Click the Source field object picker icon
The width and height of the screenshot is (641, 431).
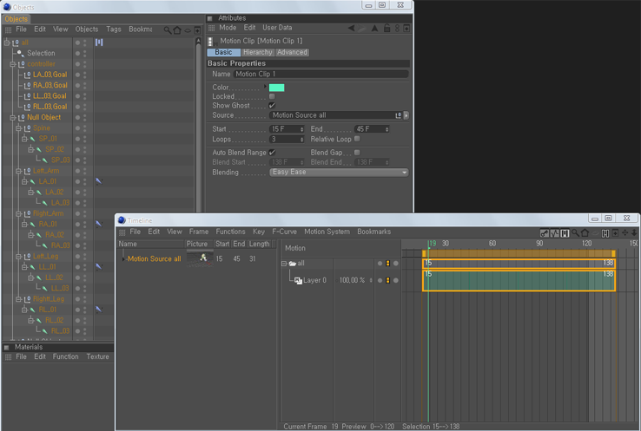[398, 115]
